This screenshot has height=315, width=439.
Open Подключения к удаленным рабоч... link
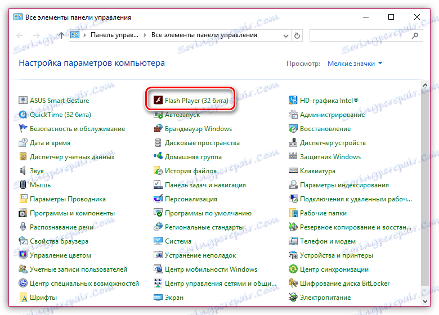[x=356, y=199]
